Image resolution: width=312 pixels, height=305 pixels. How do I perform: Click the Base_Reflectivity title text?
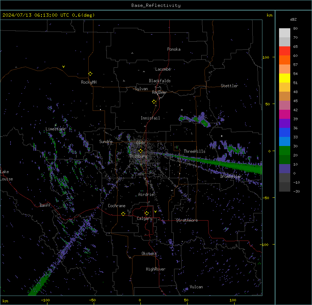156,5
